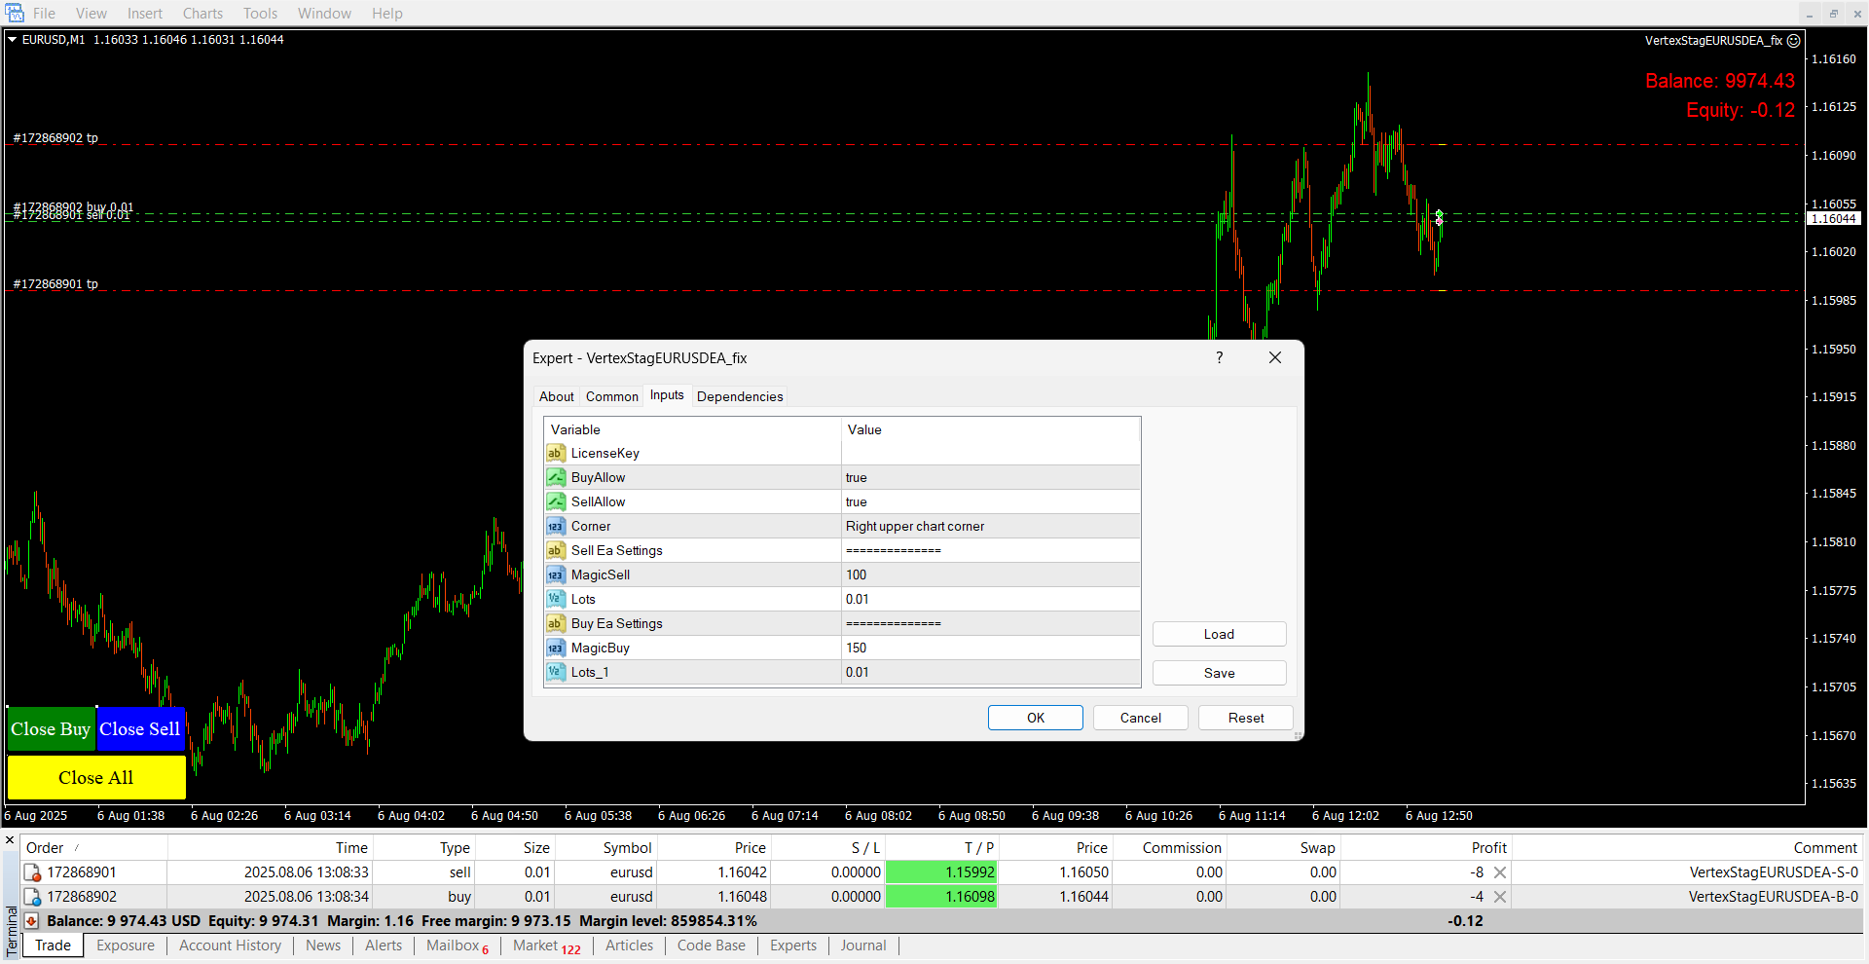Click the expert advisor smiley face icon
The height and width of the screenshot is (964, 1869).
[x=1793, y=41]
